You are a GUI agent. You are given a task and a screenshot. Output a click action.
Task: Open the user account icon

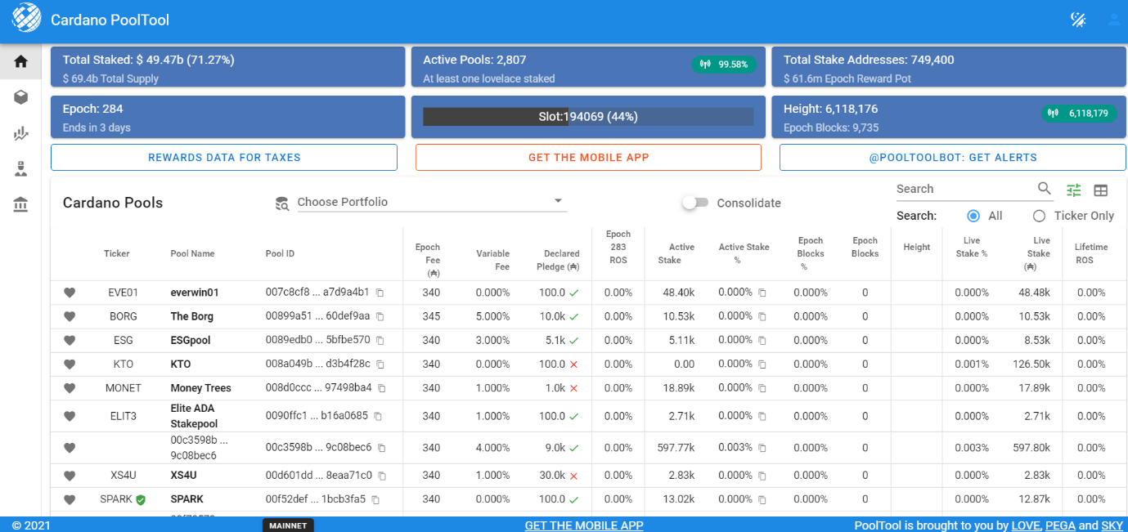1114,20
